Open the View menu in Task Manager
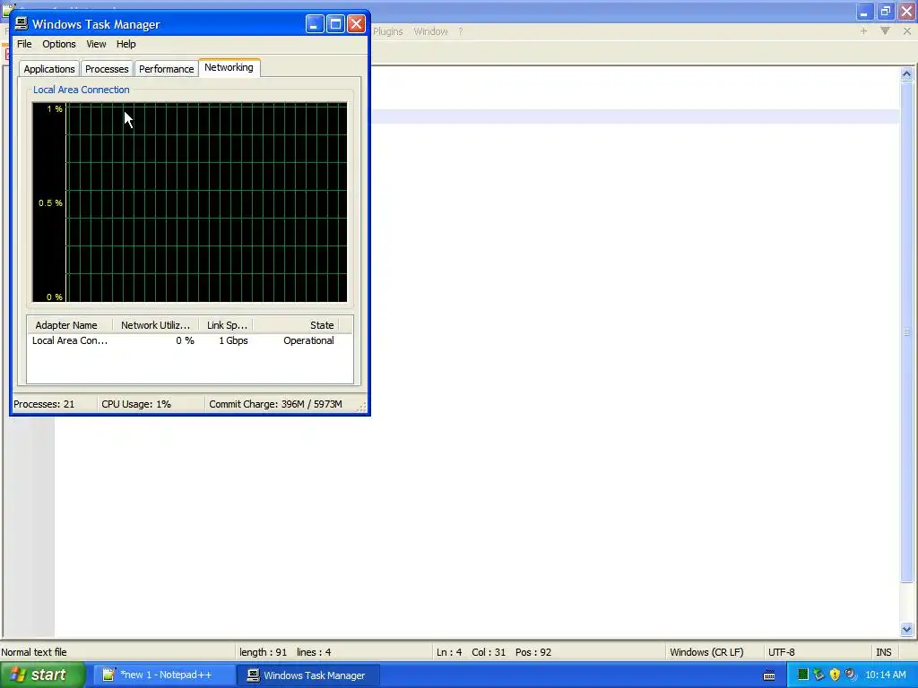The width and height of the screenshot is (918, 688). tap(96, 44)
